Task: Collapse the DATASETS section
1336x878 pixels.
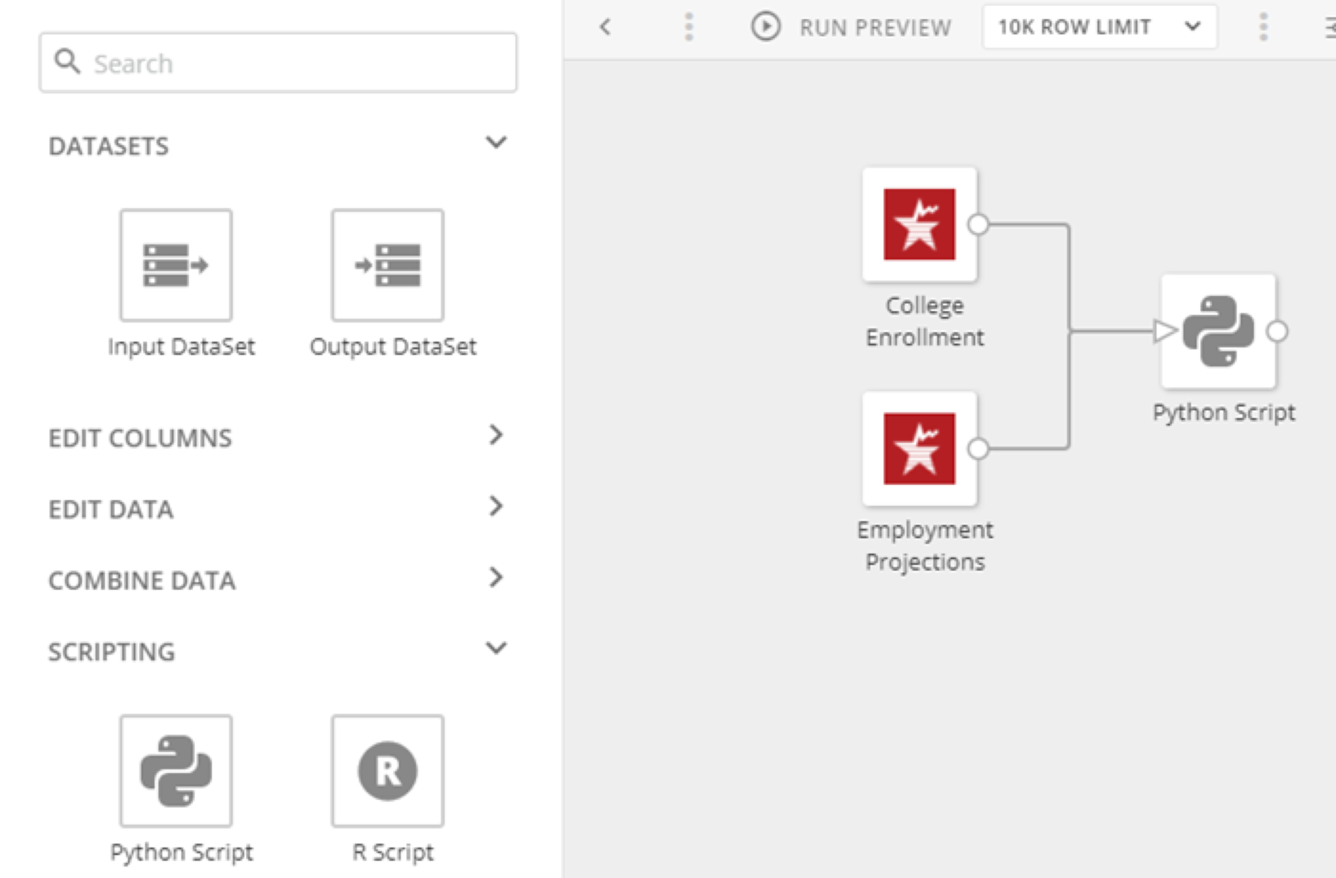Action: (497, 143)
